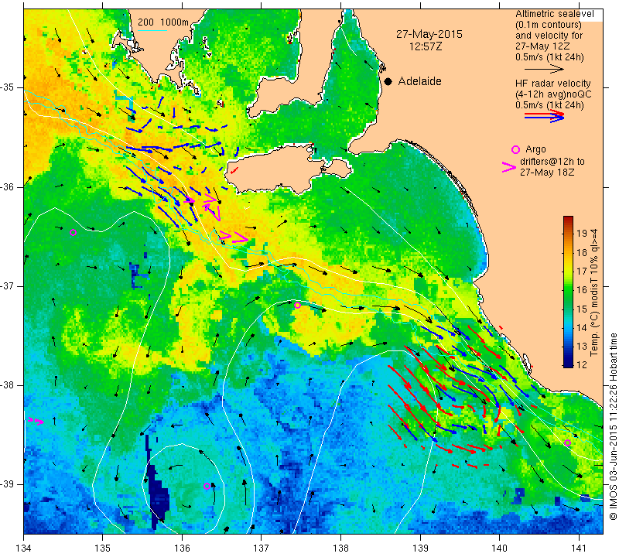Click the -35 latitude axis label
The width and height of the screenshot is (619, 557).
[8, 87]
